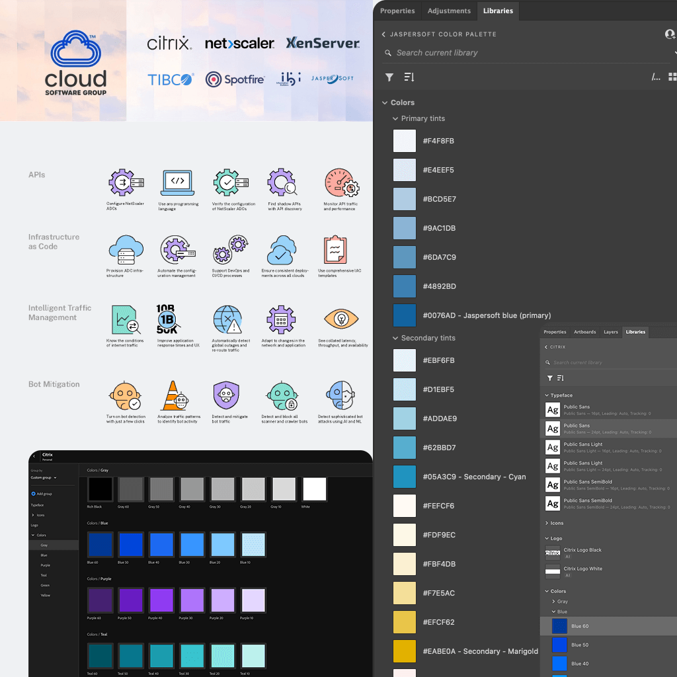Click the 'Automatically detect global outages' globe icon

click(x=227, y=319)
